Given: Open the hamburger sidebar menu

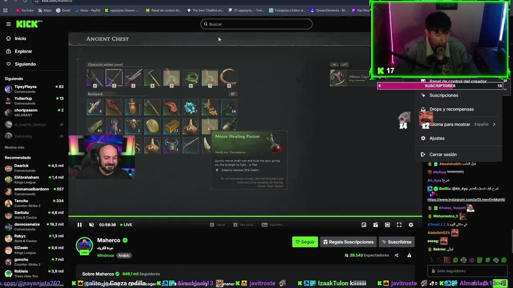Looking at the screenshot, I should [8, 24].
